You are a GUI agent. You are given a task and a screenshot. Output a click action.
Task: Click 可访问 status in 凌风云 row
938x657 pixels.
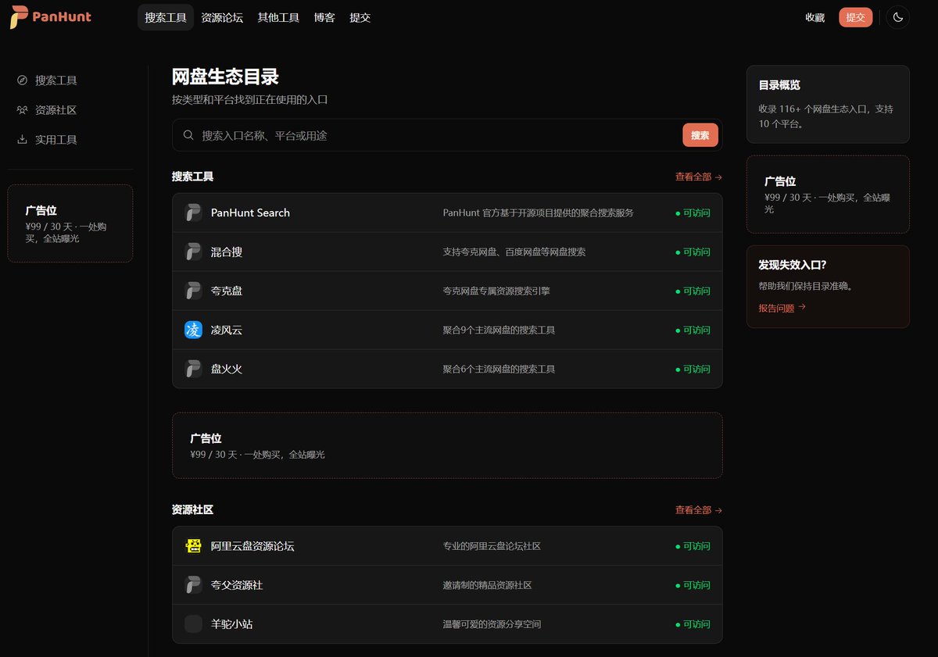point(693,330)
